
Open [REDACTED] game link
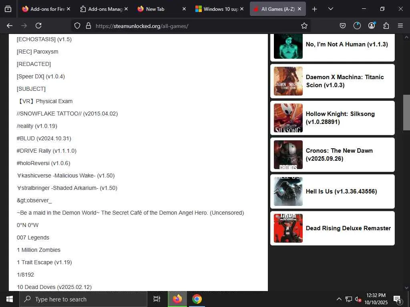(x=34, y=64)
